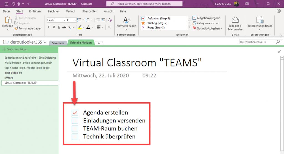284x154 pixels.
Task: Click the delete X icon in Text group
Action: pyautogui.click(x=109, y=27)
